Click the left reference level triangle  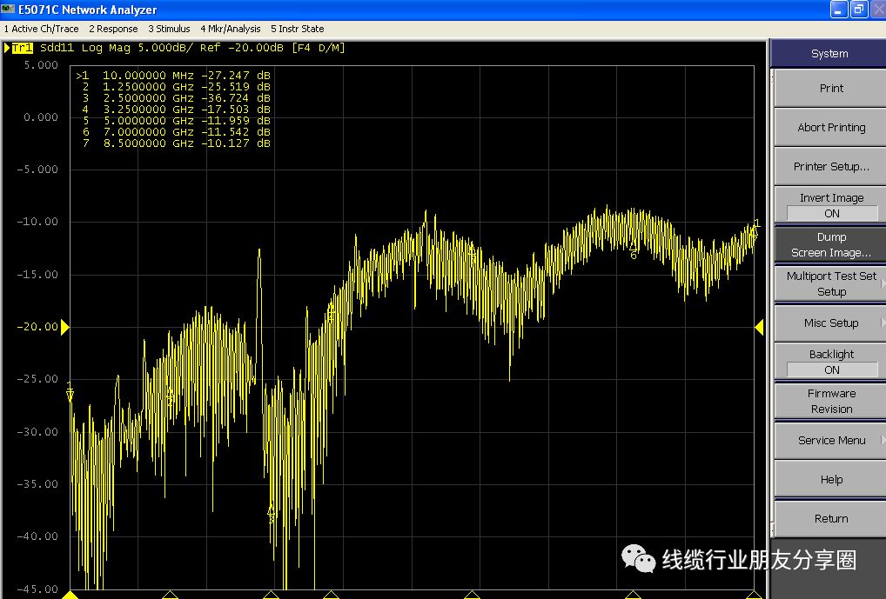click(64, 327)
